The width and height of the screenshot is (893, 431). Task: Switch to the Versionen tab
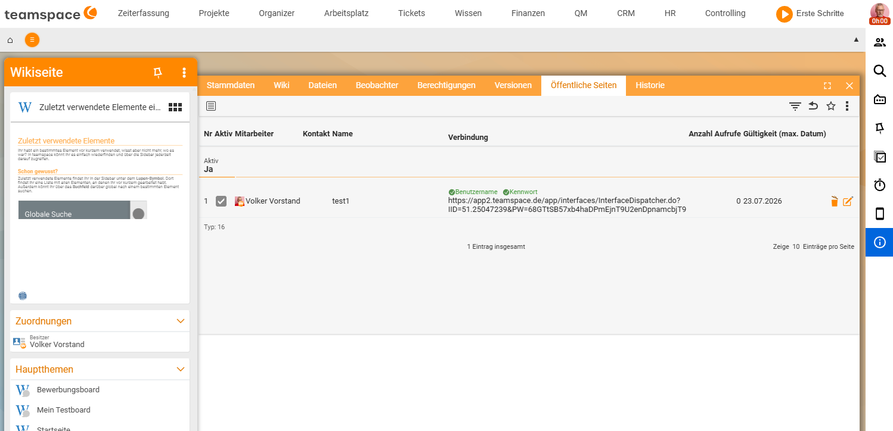pos(513,85)
